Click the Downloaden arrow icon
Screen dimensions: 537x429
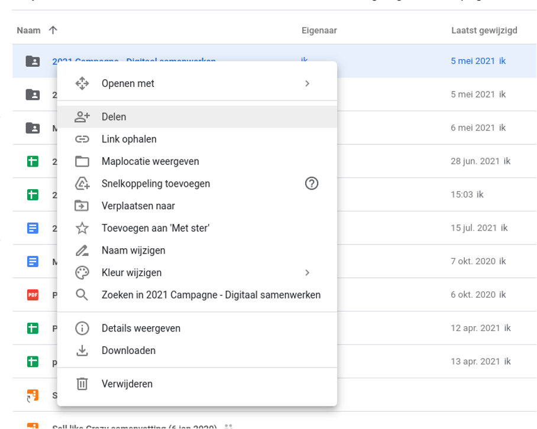[82, 350]
